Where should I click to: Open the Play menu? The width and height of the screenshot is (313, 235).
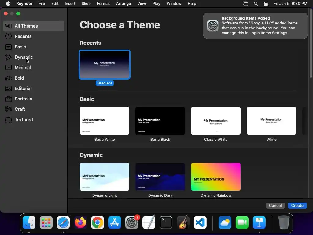coord(156,4)
